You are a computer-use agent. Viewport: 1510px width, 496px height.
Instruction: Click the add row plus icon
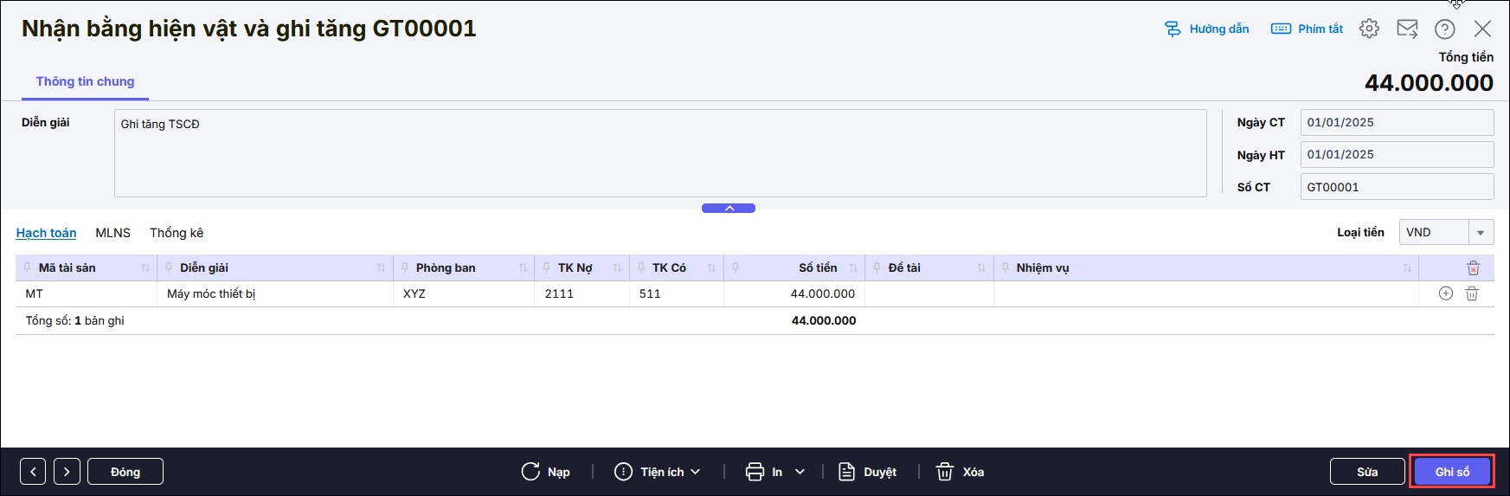(x=1445, y=293)
